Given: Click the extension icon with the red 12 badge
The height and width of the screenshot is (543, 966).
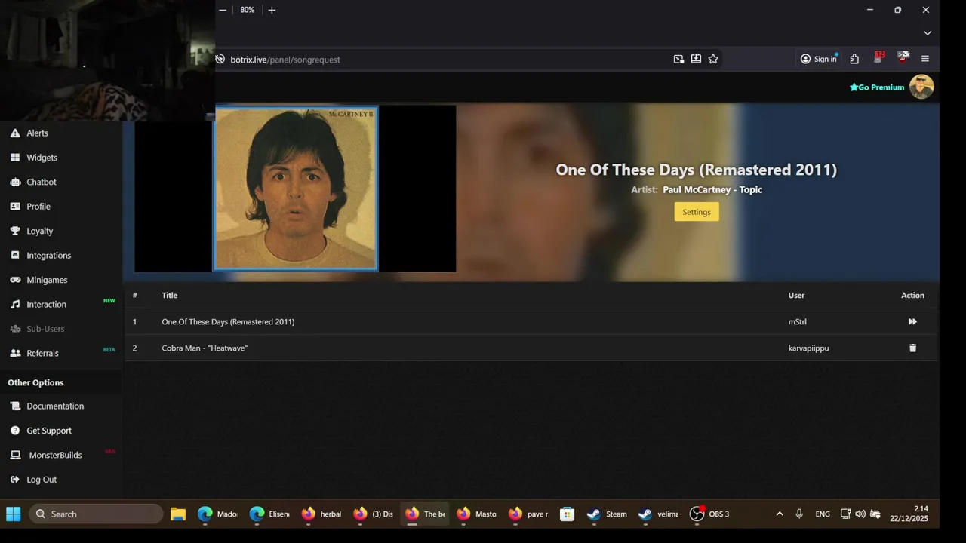Looking at the screenshot, I should point(878,57).
